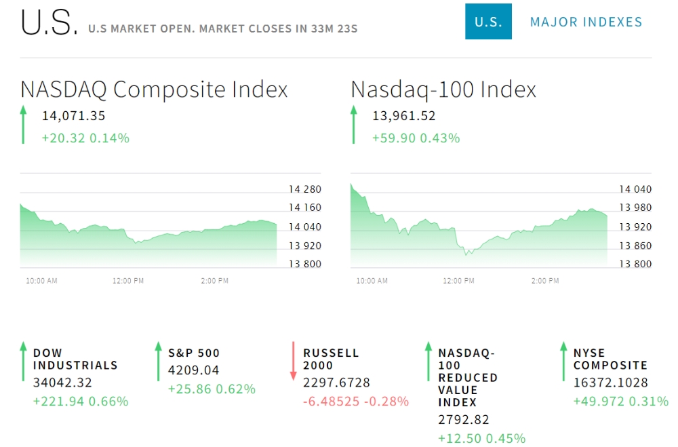The image size is (678, 447).
Task: Click the Nasdaq-100 Index green up arrow
Action: pos(353,124)
